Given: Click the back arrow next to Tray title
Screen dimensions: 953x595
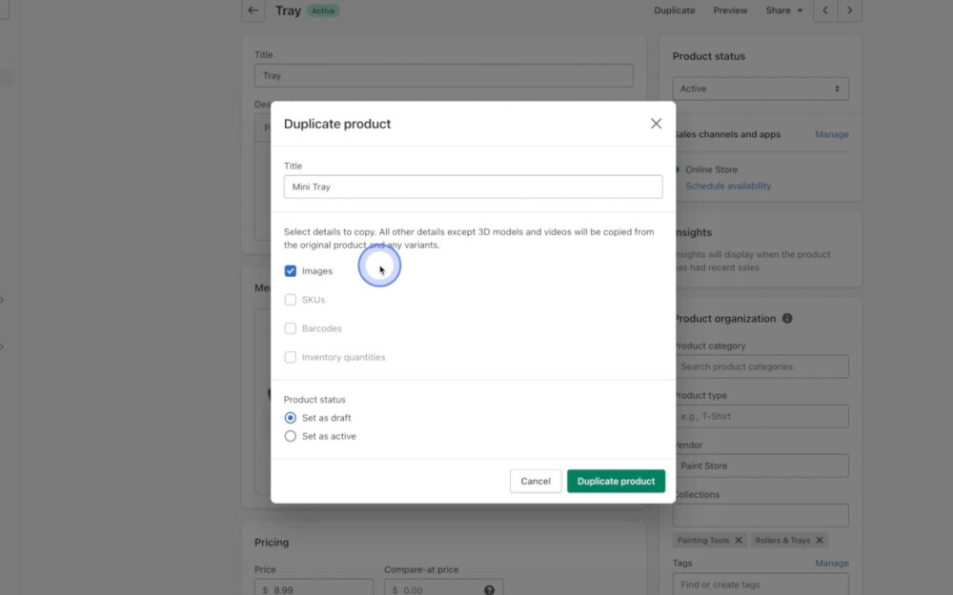Looking at the screenshot, I should coord(252,10).
